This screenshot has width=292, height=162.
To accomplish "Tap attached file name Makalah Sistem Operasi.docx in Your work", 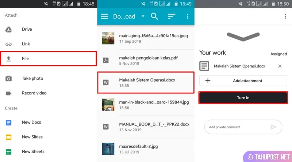I will click(x=239, y=66).
